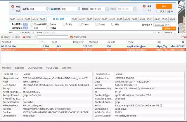Click the Stop capture icon
This screenshot has width=187, height=122.
coord(13,37)
